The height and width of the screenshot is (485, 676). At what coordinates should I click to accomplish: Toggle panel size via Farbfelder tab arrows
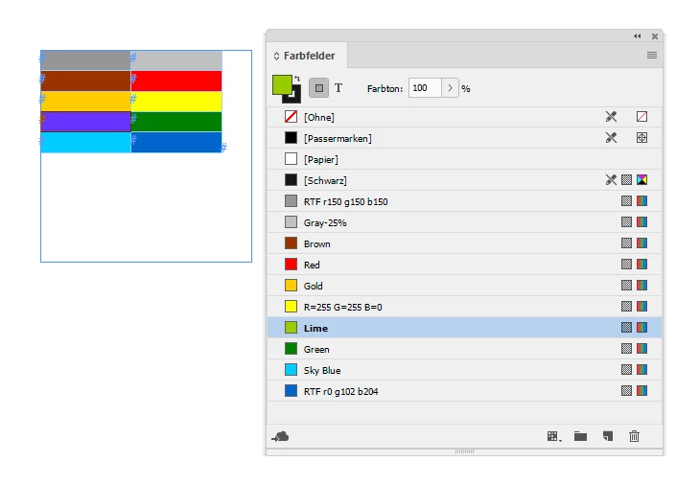[276, 56]
